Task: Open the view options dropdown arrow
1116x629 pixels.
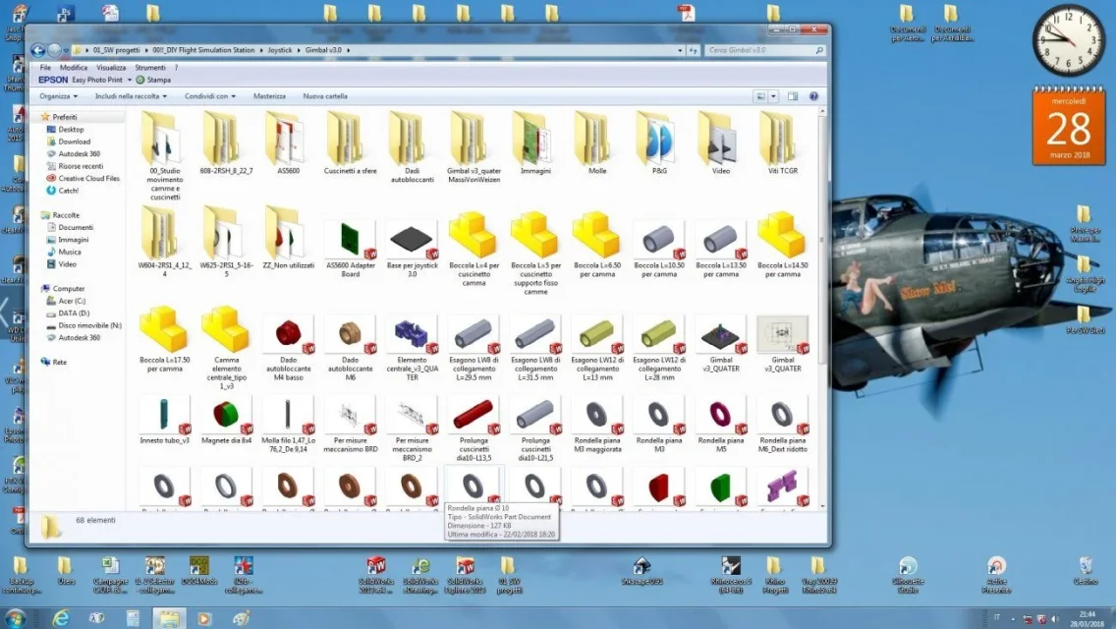Action: point(773,96)
